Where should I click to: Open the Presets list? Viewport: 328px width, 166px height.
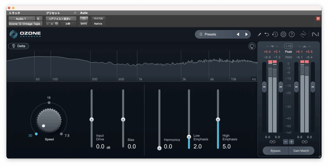pos(215,34)
